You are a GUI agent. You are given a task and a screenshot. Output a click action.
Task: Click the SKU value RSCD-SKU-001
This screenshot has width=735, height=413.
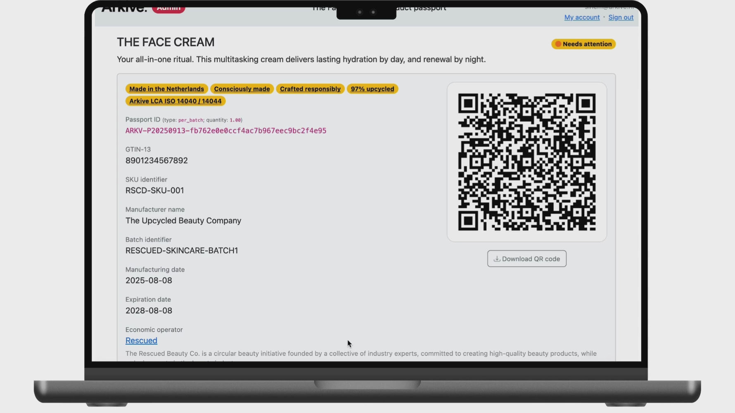(x=154, y=191)
